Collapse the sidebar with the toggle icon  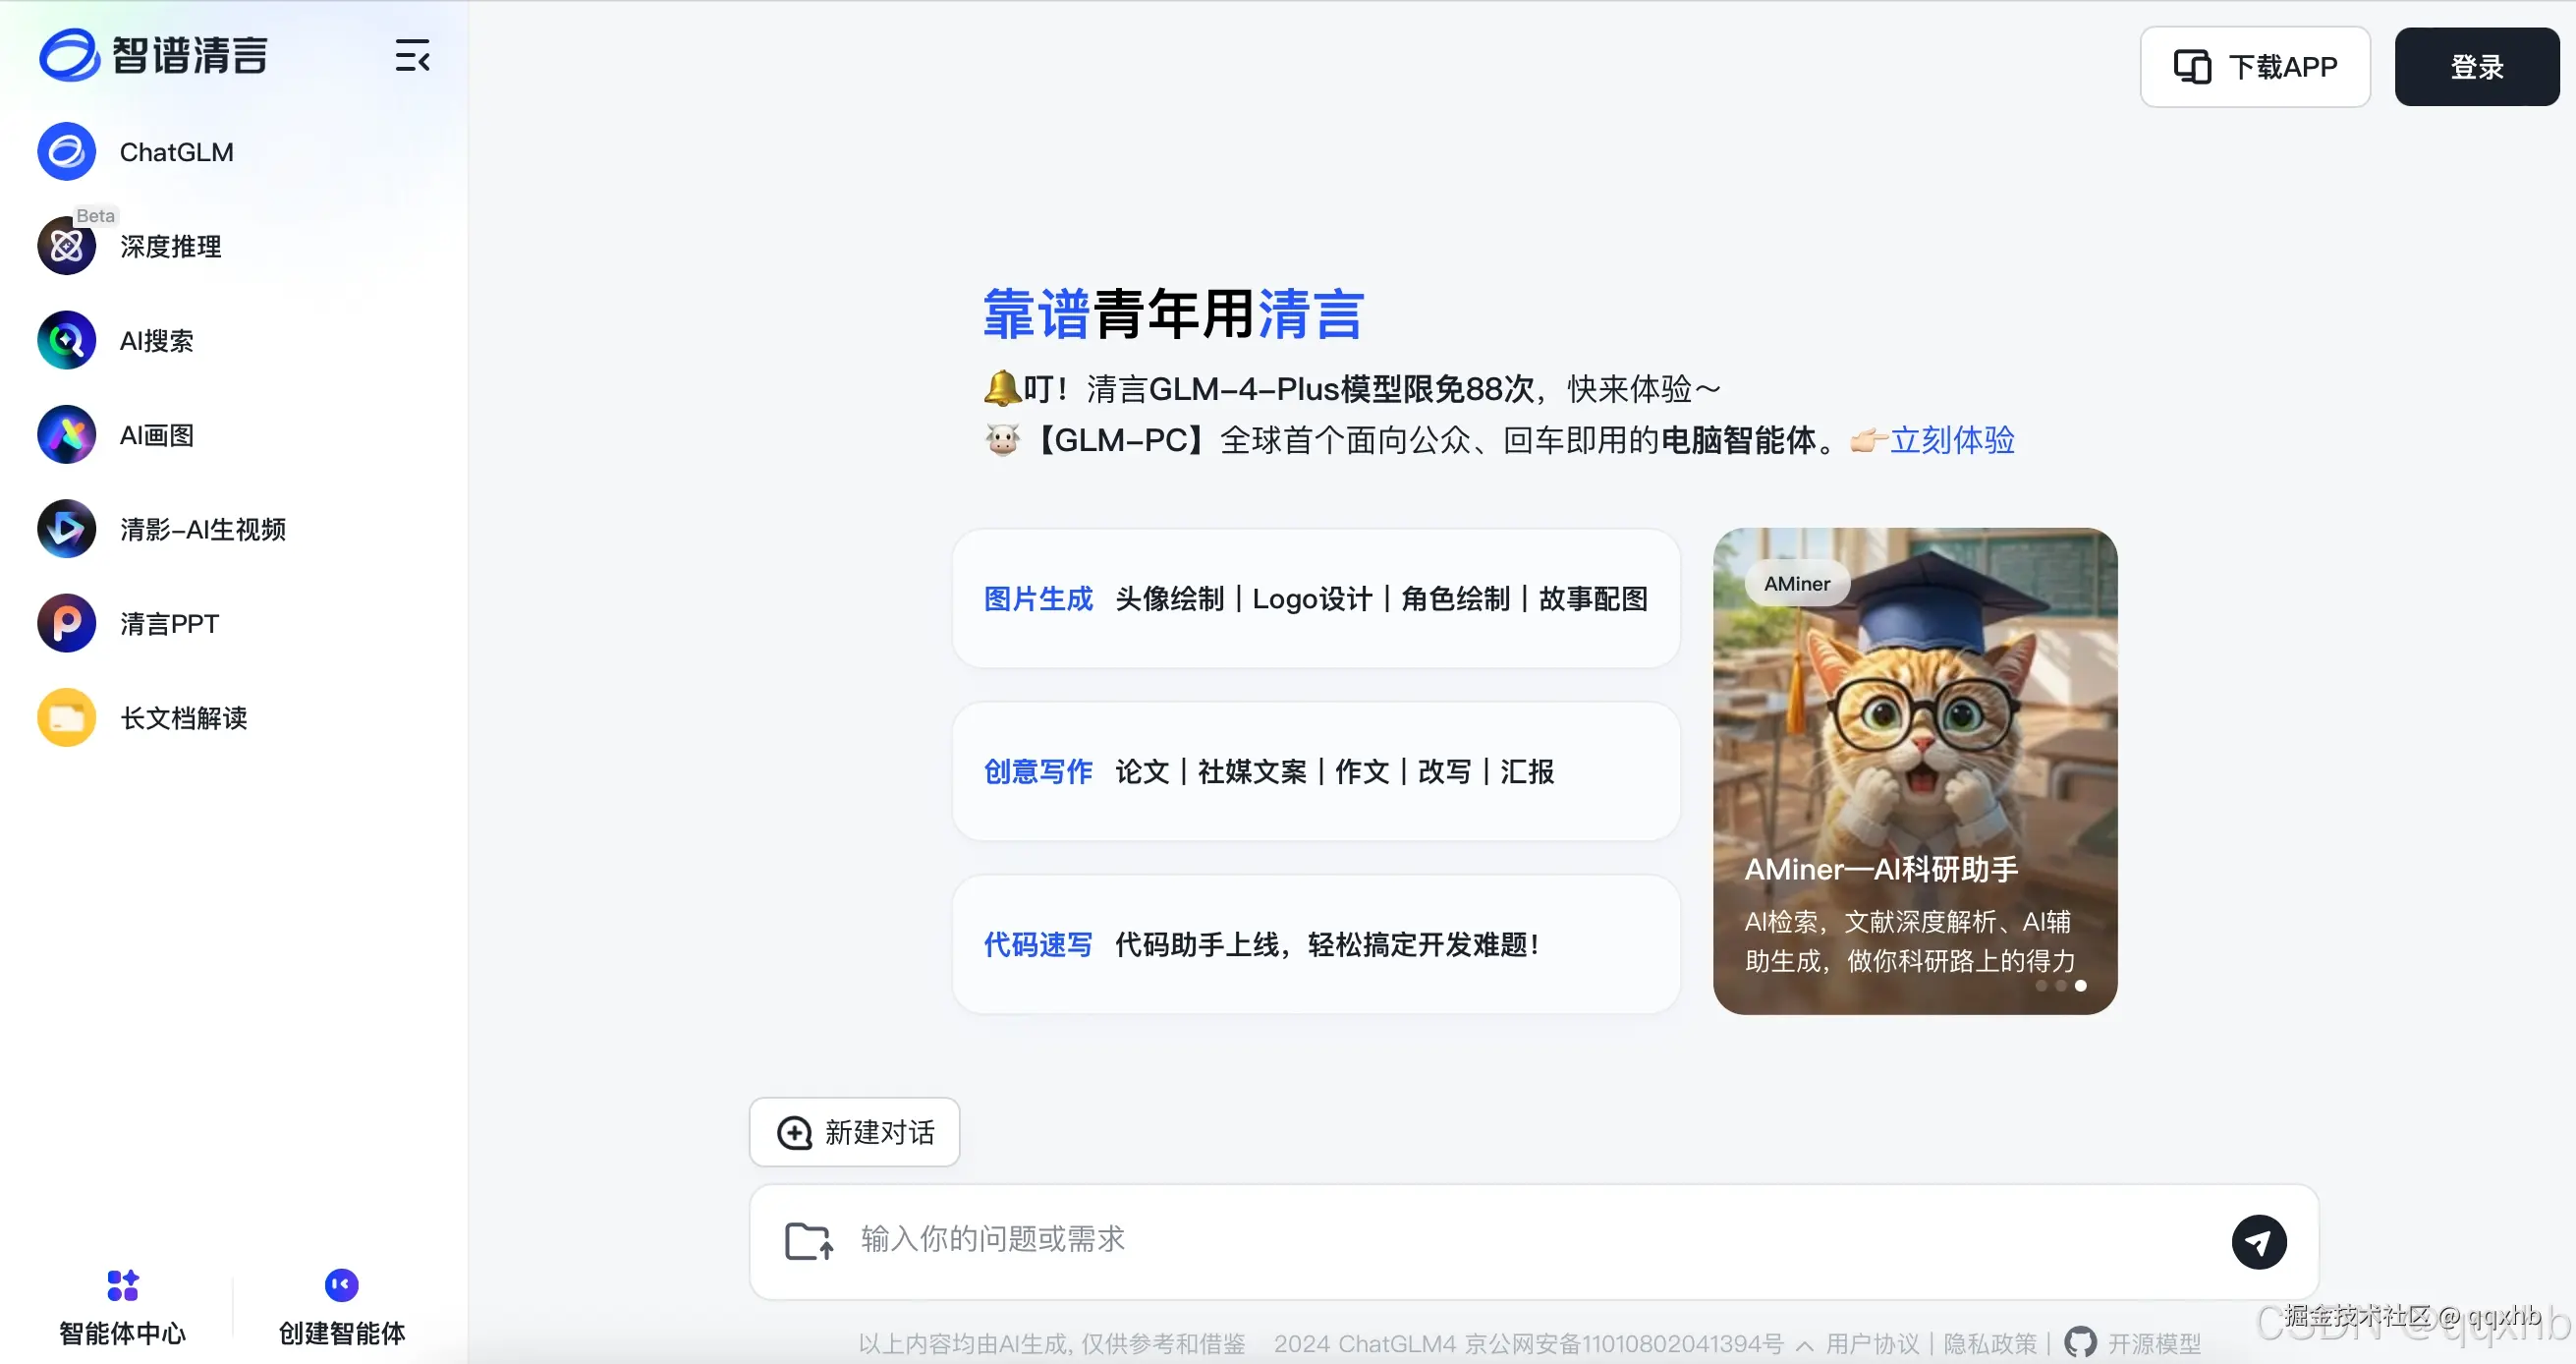click(x=412, y=57)
